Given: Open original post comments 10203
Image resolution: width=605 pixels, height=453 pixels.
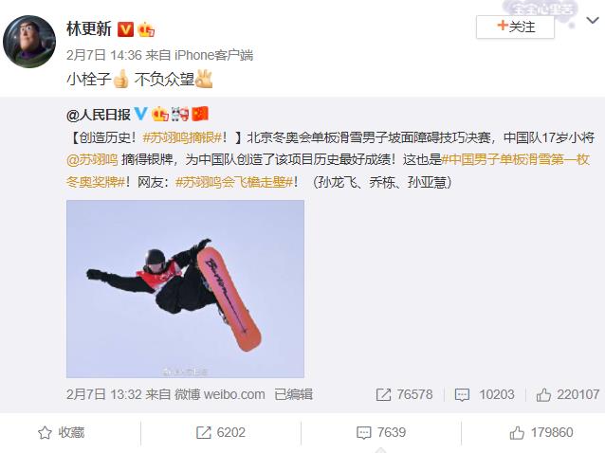Looking at the screenshot, I should [x=485, y=394].
